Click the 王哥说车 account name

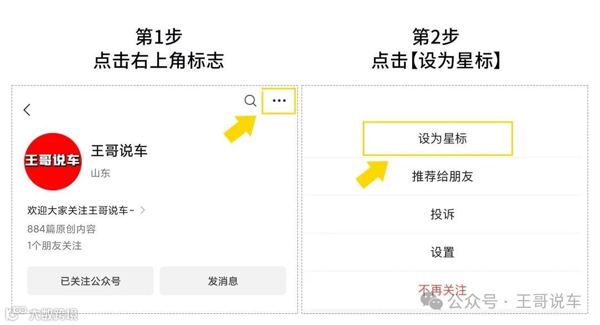point(119,151)
